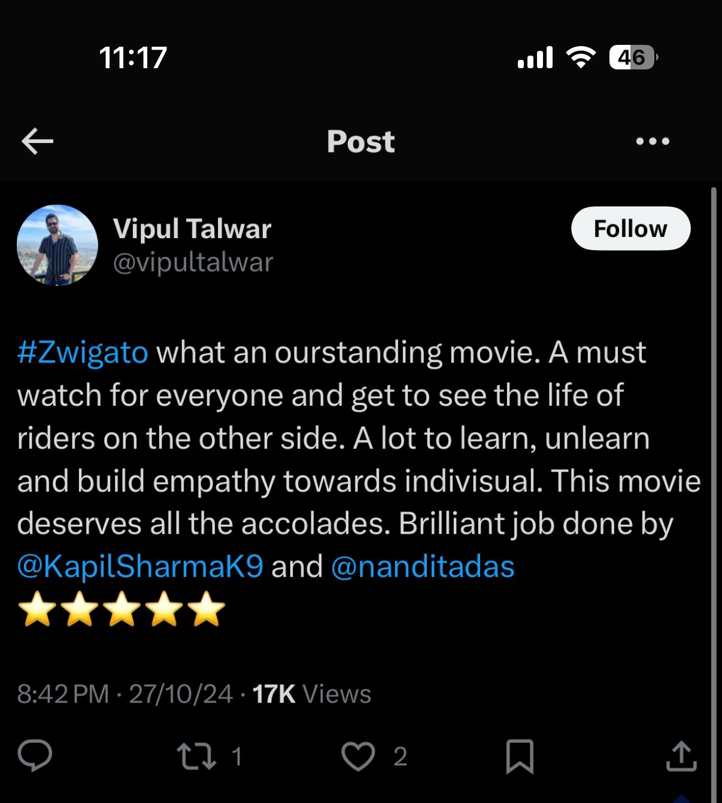722x803 pixels.
Task: Open the #Zwigato hashtag
Action: point(83,352)
